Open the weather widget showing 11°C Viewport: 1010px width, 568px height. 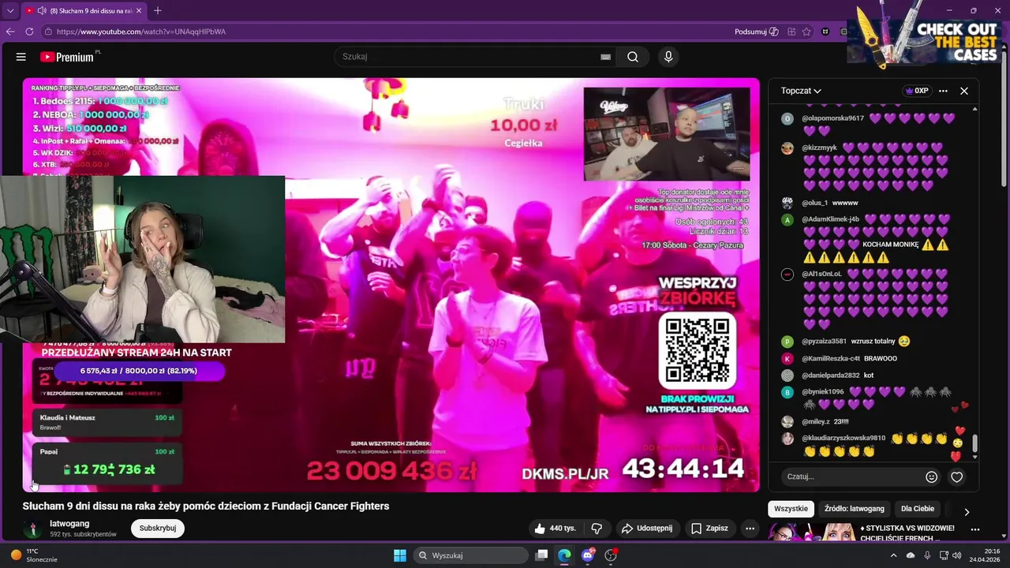click(33, 555)
